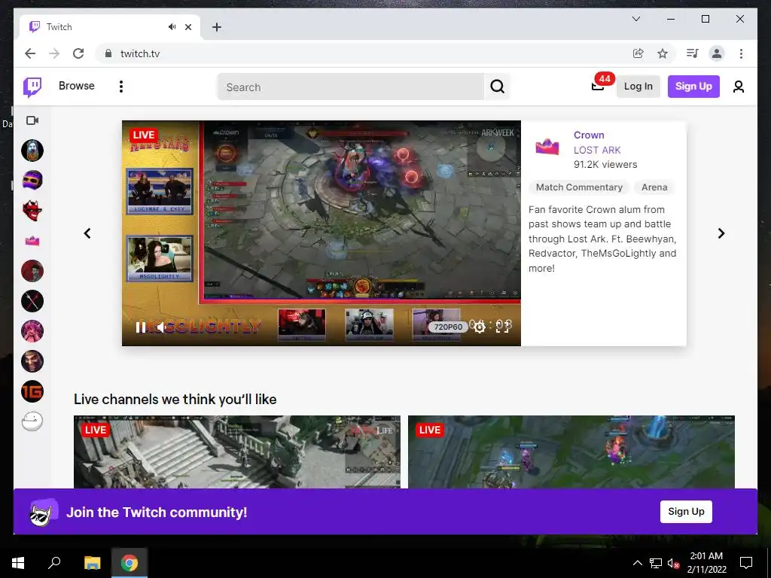Viewport: 771px width, 578px height.
Task: Go to next featured stream
Action: [721, 233]
